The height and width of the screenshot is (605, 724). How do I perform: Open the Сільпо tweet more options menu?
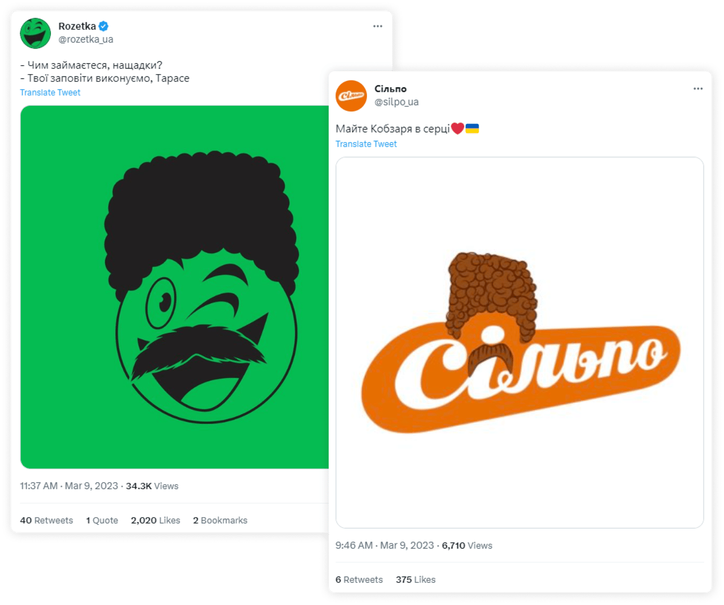[x=698, y=89]
